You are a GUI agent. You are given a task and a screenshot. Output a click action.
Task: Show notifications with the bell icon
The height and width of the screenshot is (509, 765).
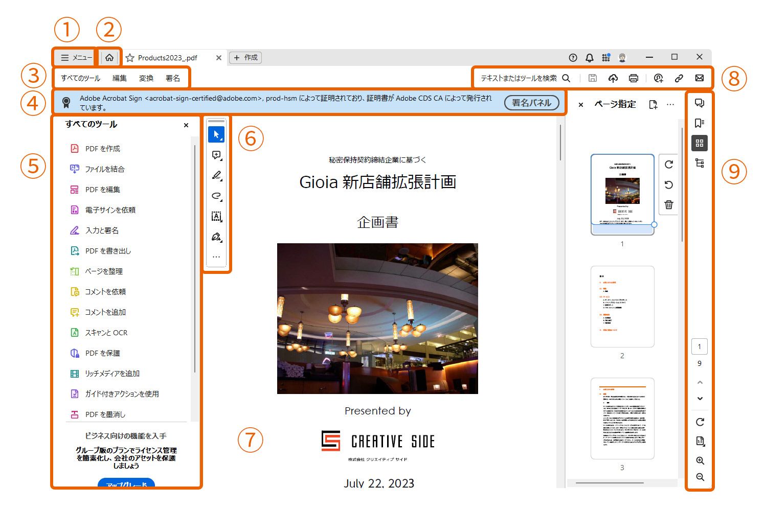[590, 58]
